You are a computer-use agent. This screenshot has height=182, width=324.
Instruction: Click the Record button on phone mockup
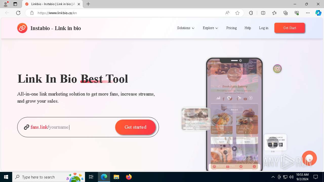tap(234, 110)
